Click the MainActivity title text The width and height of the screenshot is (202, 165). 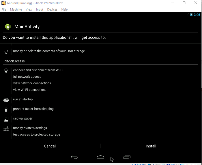click(x=27, y=27)
